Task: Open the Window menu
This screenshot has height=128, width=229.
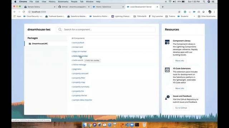Action: pos(89,1)
